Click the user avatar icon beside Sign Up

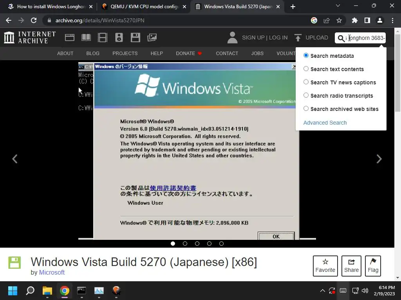233,37
